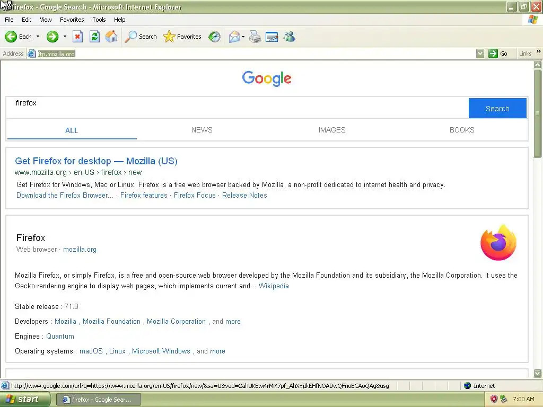Click the Go button

point(498,54)
